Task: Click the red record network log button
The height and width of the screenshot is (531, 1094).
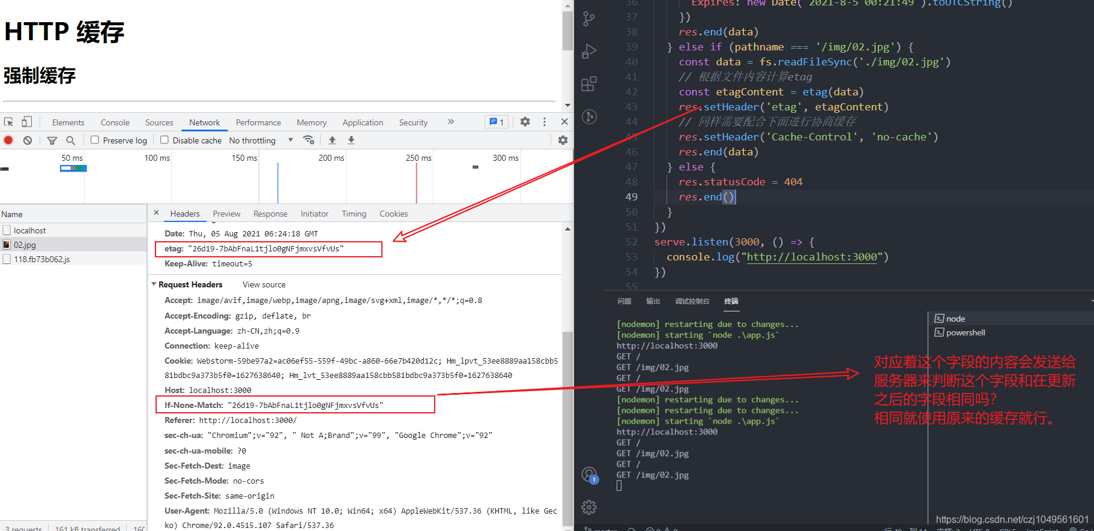Action: (x=8, y=140)
